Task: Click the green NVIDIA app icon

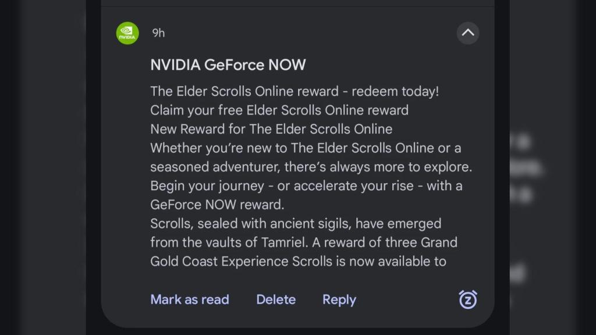Action: 127,33
